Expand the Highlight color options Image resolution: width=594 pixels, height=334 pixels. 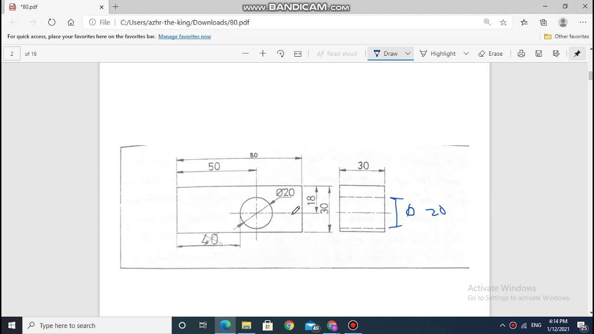pos(466,53)
